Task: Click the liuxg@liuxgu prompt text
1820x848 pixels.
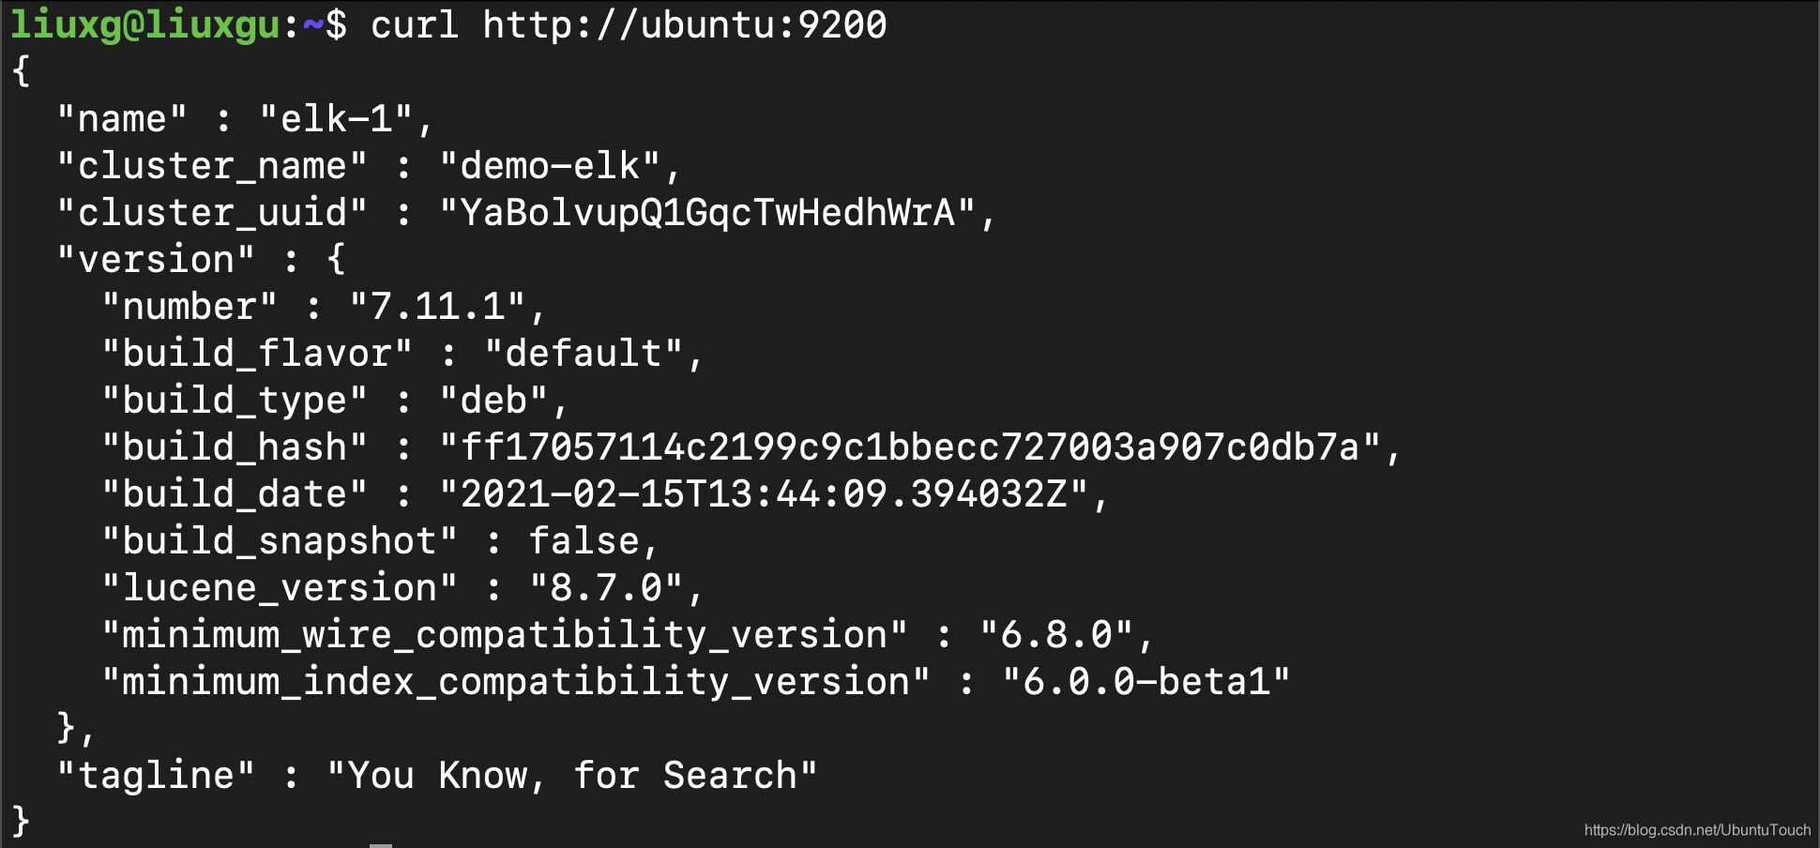Action: pyautogui.click(x=145, y=25)
